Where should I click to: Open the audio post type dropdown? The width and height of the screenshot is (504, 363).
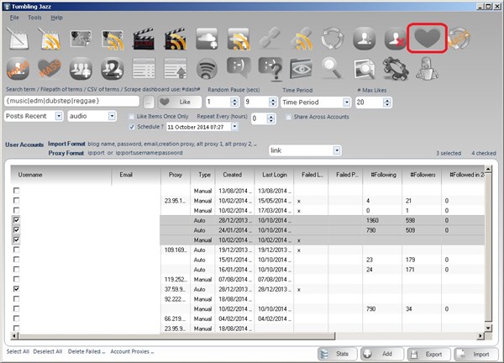point(112,116)
